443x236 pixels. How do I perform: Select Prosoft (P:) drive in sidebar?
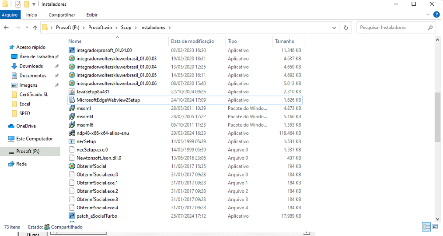[x=30, y=151]
